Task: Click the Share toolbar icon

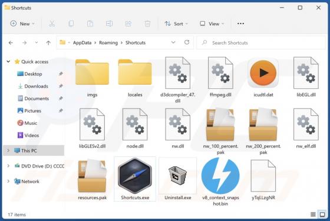Action: click(128, 24)
